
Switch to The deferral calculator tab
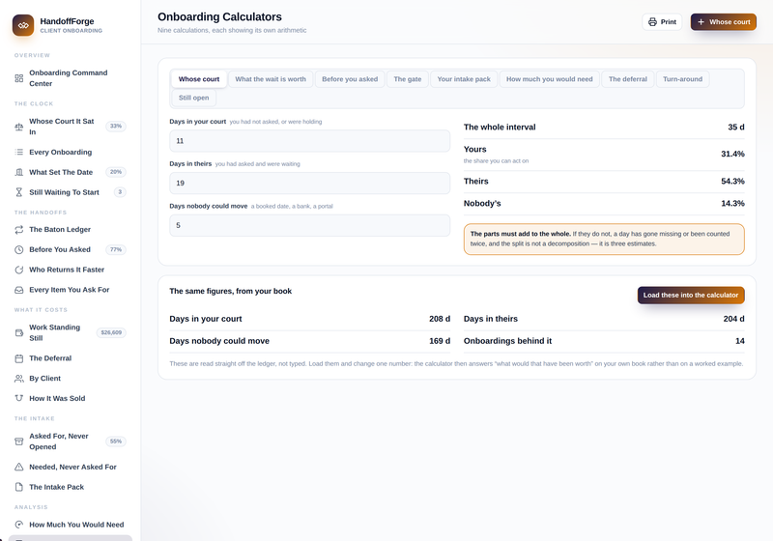point(627,79)
